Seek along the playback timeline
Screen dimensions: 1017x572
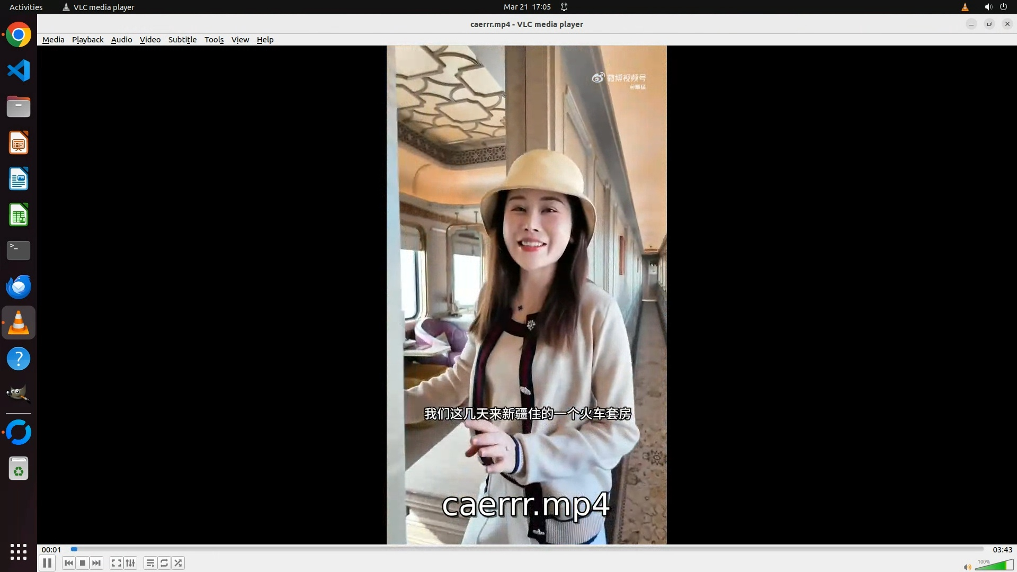(x=527, y=549)
